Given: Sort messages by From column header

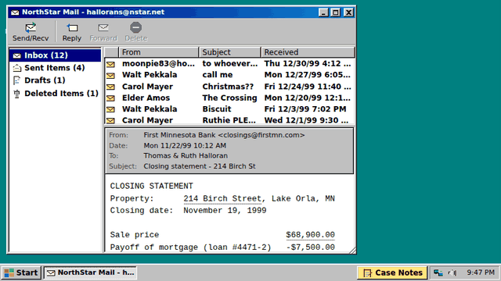Looking at the screenshot, I should pyautogui.click(x=158, y=52).
